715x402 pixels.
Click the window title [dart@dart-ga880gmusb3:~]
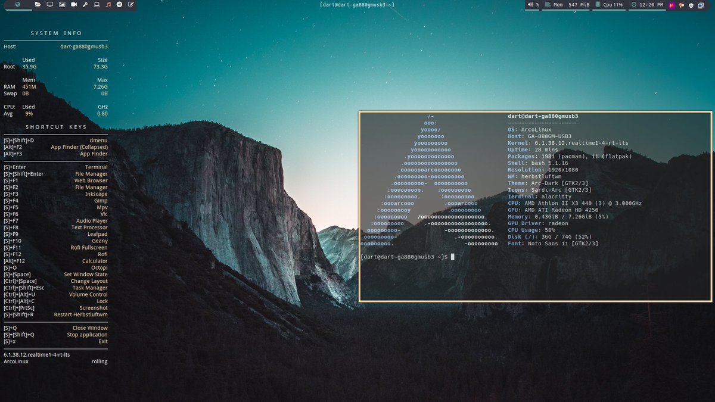[x=357, y=5]
